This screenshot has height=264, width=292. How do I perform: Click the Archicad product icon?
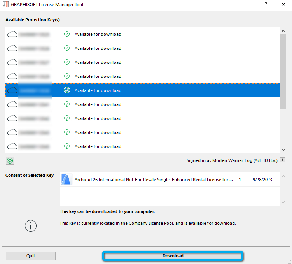(x=66, y=180)
